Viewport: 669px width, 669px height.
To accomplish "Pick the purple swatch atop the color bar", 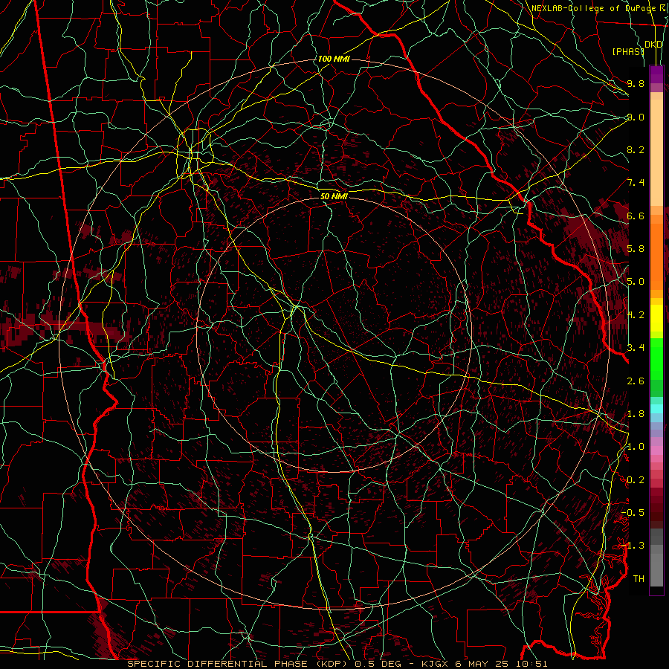I will click(656, 74).
